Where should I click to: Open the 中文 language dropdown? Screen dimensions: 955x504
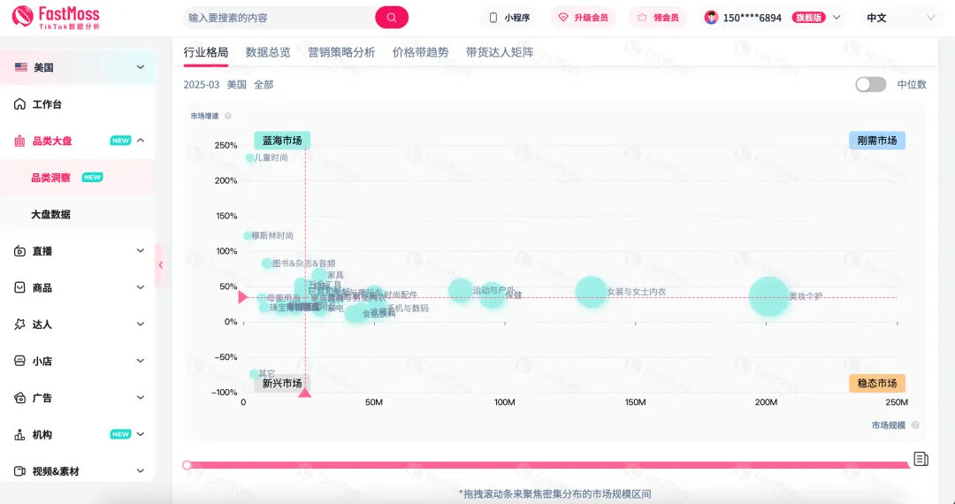click(x=901, y=18)
